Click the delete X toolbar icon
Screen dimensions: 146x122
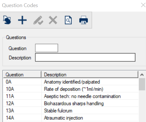pyautogui.click(x=53, y=20)
